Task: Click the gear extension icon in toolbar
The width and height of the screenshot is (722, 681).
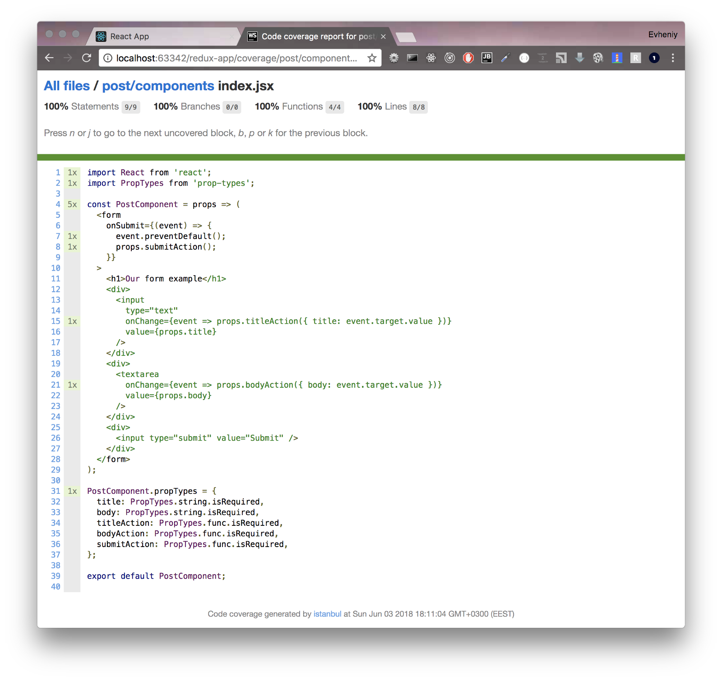Action: [x=394, y=58]
